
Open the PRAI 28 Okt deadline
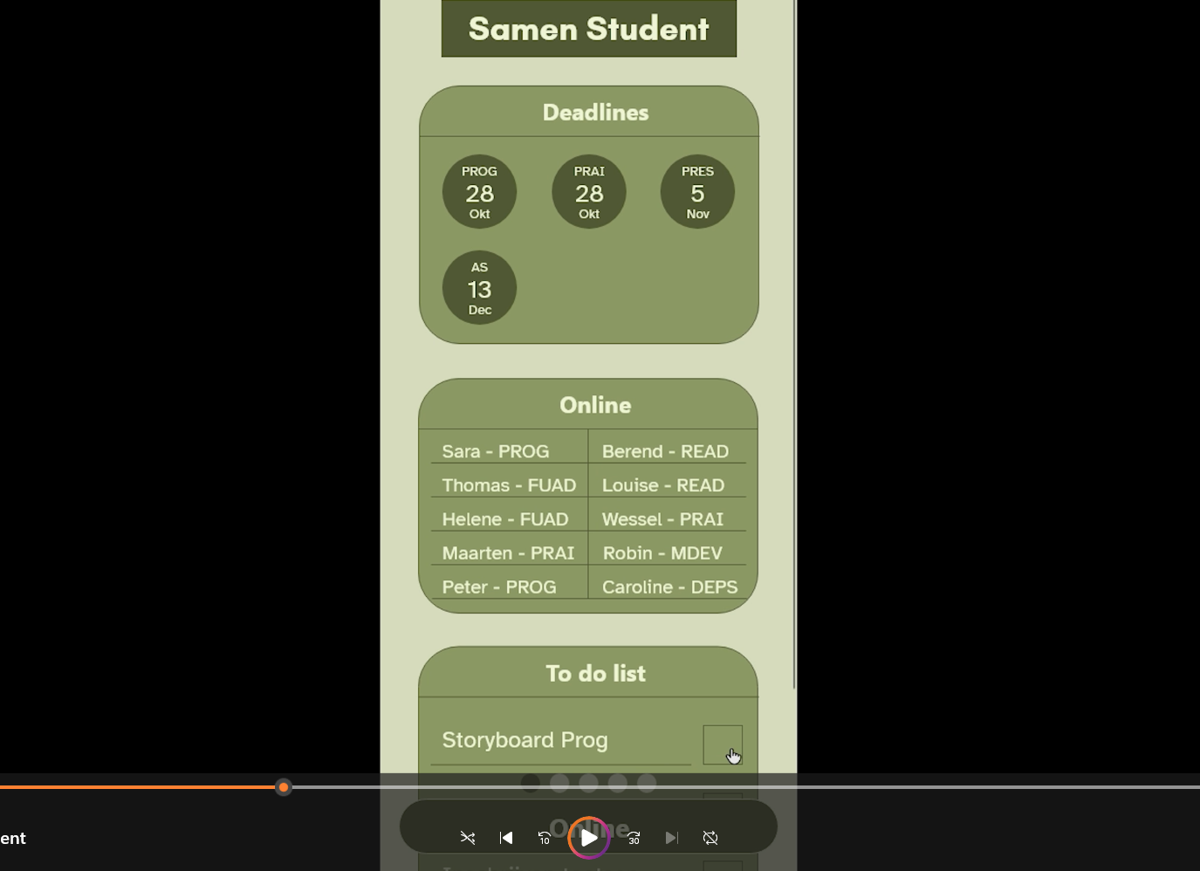(x=589, y=192)
